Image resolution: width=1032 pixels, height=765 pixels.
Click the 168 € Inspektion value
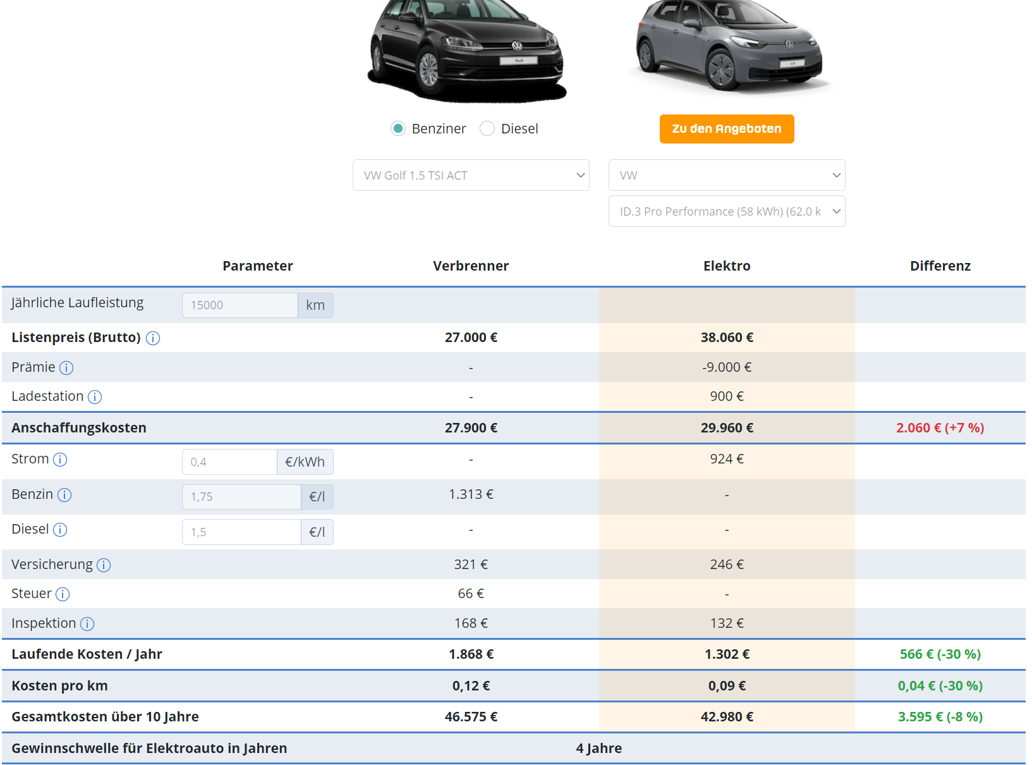pyautogui.click(x=471, y=623)
